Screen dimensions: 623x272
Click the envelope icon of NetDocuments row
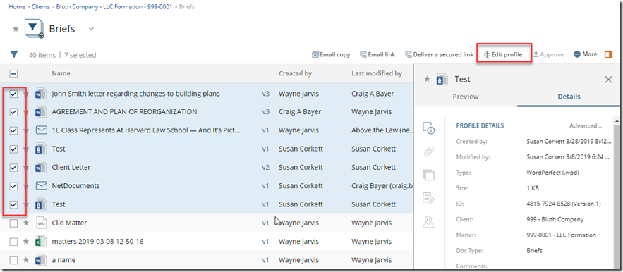tap(42, 186)
